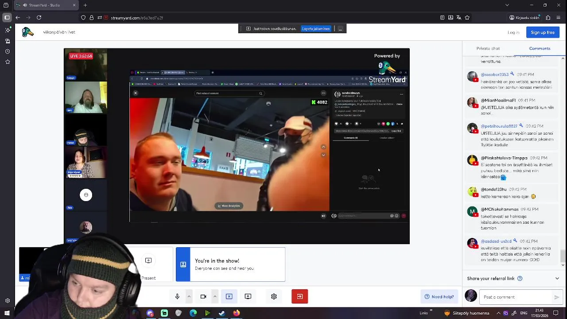
Task: Go to previous video arrow in shared screen
Action: pos(323,147)
